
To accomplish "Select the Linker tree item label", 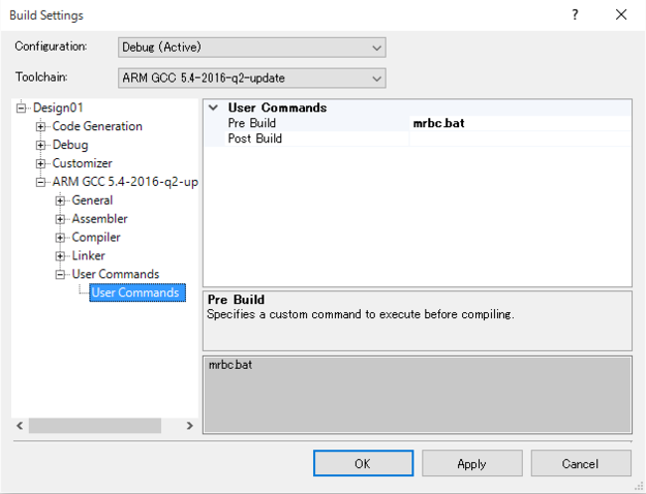I will pos(88,256).
